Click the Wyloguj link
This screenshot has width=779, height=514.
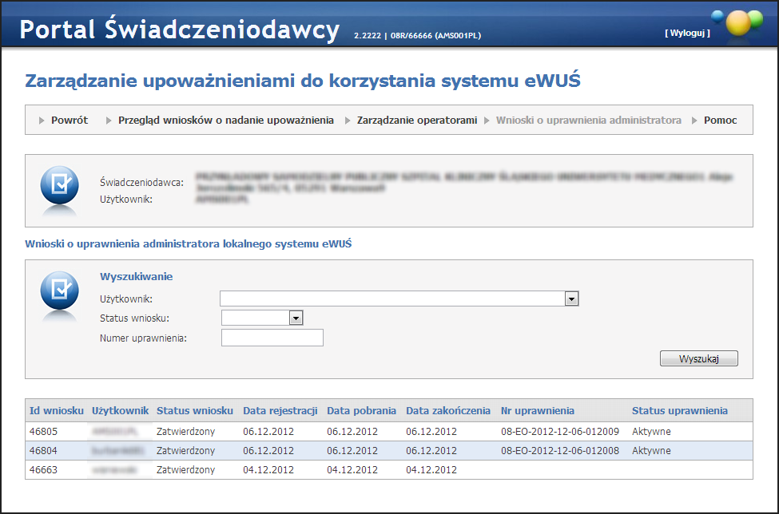pos(687,33)
